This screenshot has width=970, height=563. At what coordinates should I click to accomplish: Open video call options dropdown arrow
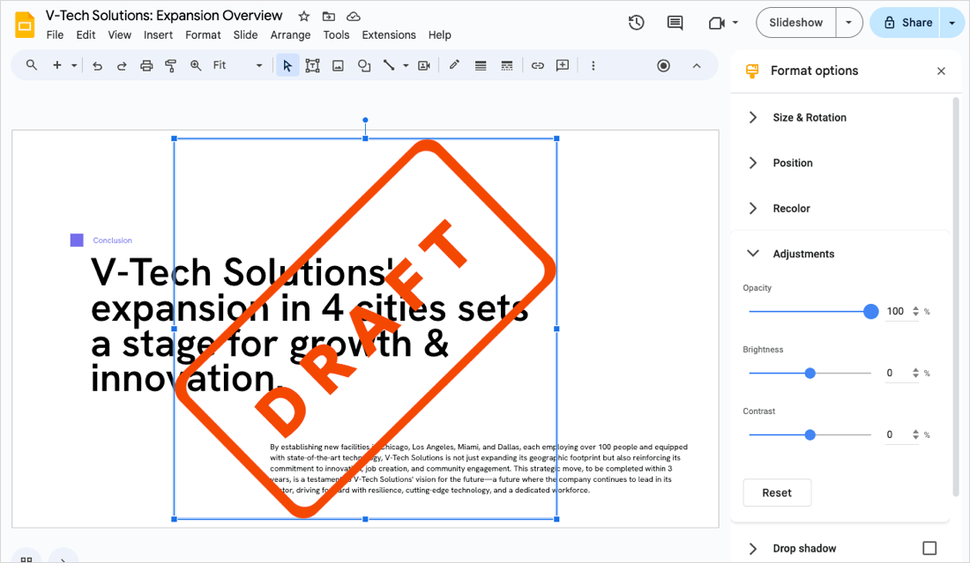click(x=735, y=23)
